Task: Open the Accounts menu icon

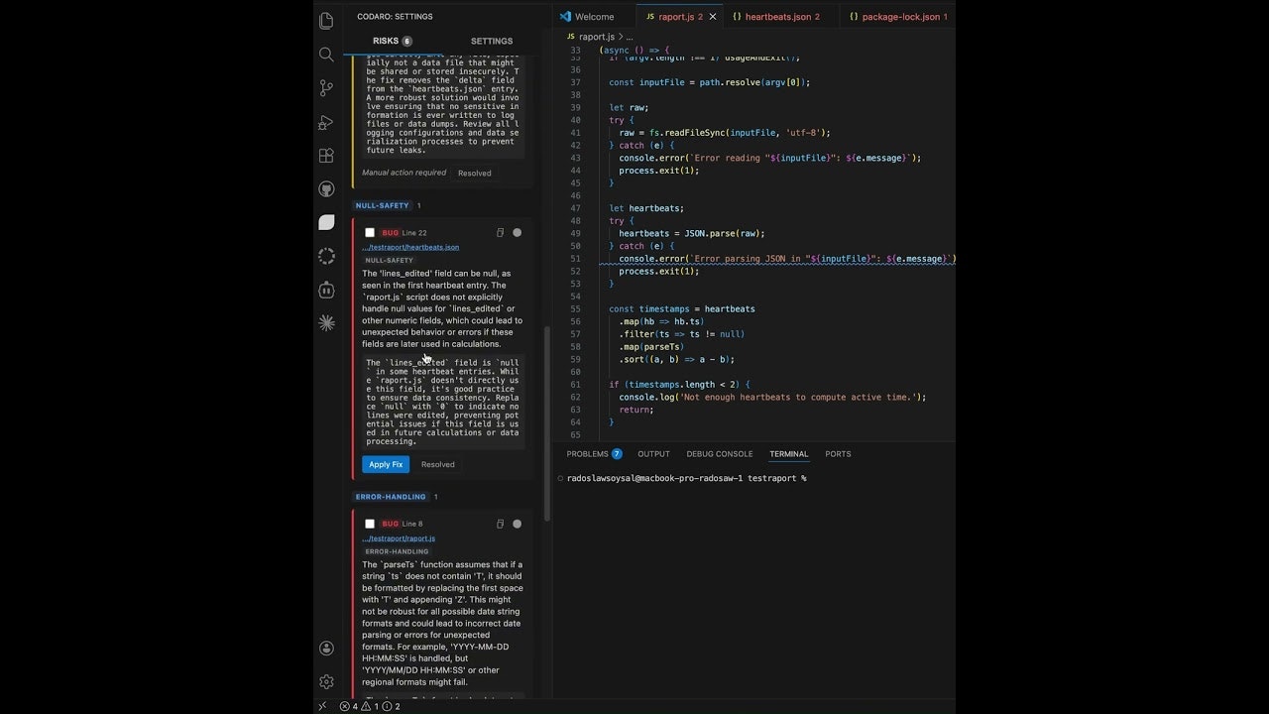Action: 326,649
